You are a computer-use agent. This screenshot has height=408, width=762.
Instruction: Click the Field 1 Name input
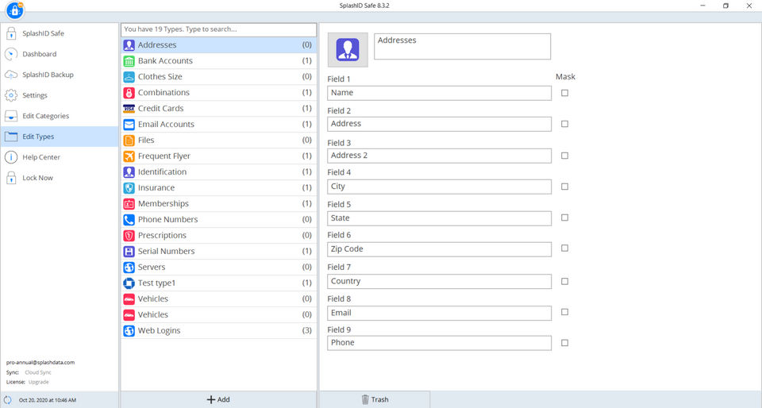439,93
